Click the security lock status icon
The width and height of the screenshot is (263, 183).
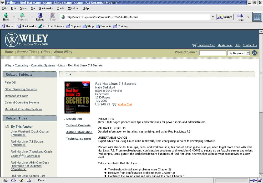click(260, 180)
